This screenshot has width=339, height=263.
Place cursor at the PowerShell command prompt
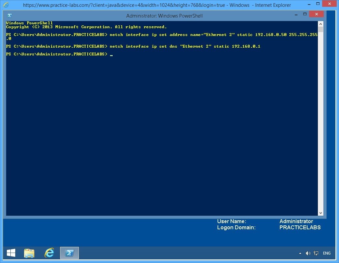pos(111,54)
